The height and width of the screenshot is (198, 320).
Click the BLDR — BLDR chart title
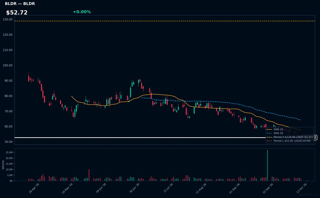pos(20,4)
